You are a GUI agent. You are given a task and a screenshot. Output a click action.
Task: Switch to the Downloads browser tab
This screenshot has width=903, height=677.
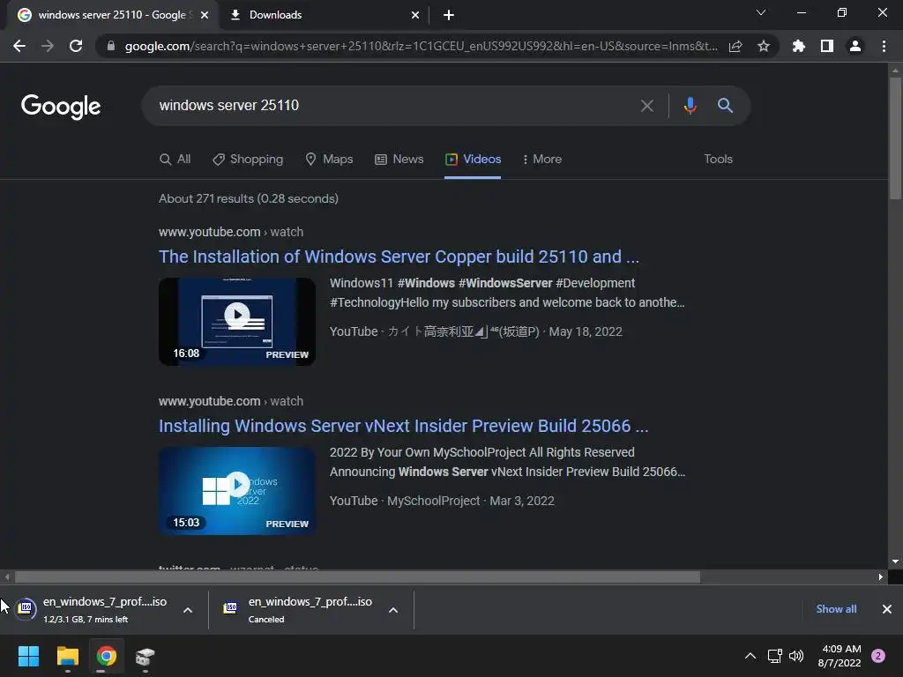pyautogui.click(x=325, y=16)
